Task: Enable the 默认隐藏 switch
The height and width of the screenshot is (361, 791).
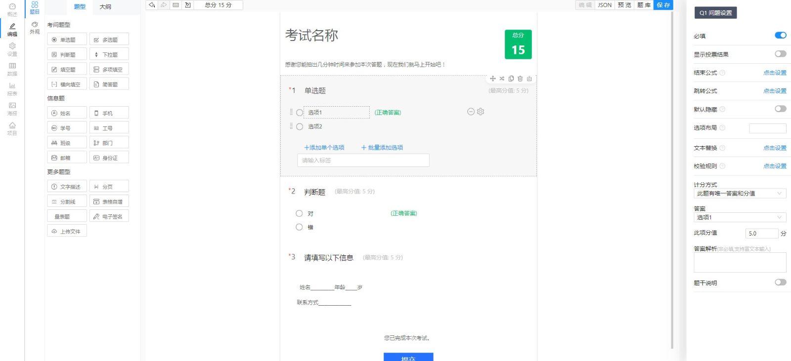Action: tap(781, 109)
